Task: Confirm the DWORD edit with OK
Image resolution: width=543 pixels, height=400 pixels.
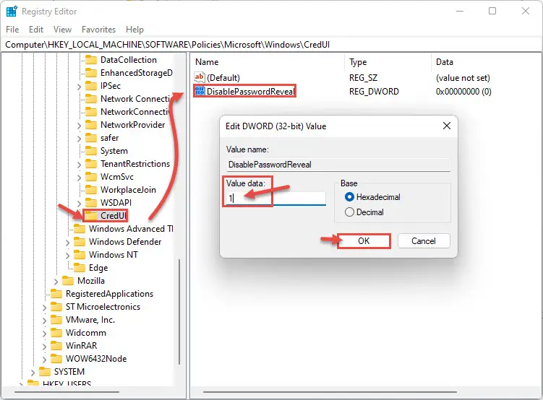Action: [x=364, y=241]
